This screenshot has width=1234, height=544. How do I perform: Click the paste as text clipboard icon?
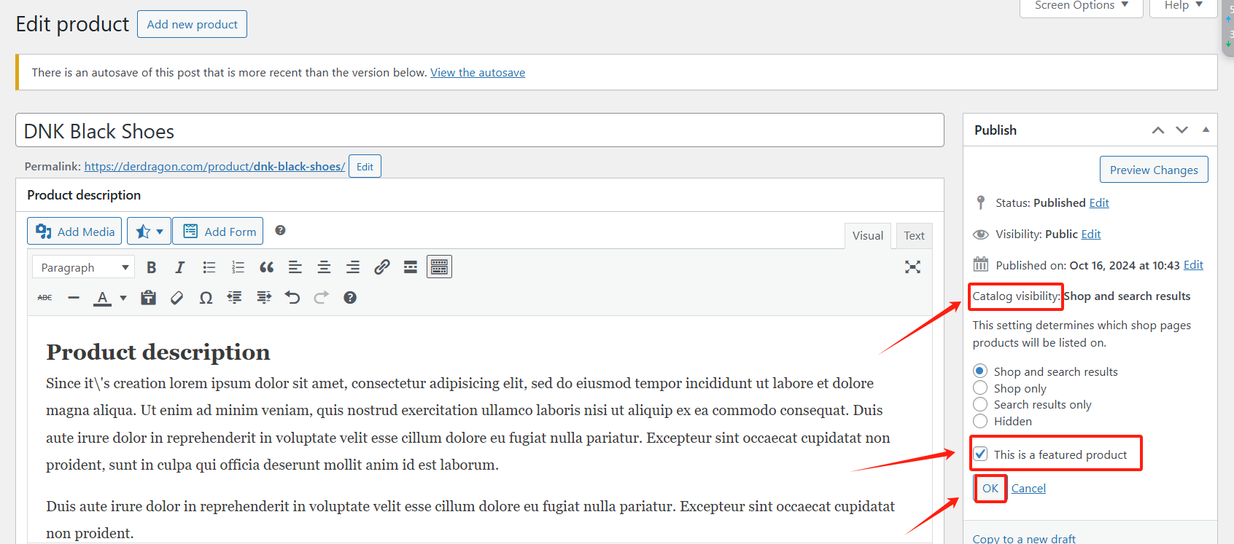click(148, 298)
